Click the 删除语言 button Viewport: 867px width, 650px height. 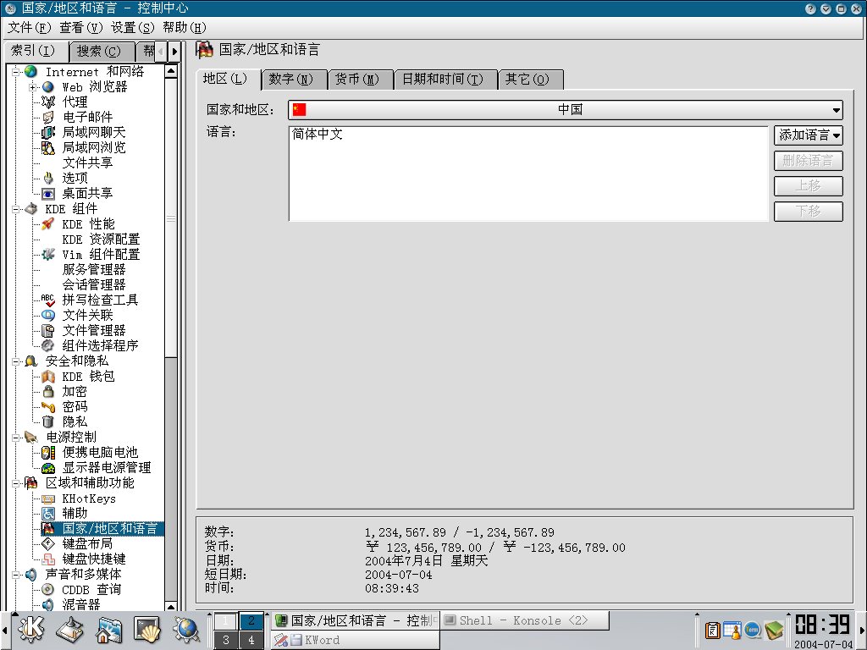pos(809,161)
